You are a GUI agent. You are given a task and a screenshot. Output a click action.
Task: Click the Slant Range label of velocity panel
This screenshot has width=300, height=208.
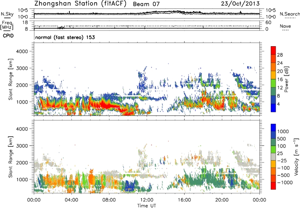tap(10, 157)
